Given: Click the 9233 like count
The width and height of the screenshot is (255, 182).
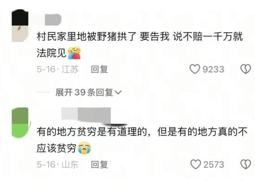Looking at the screenshot, I should 214,69.
